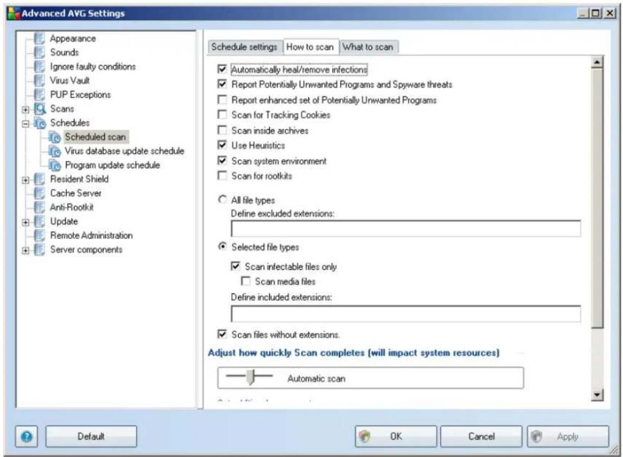Click the blue help question mark icon
The width and height of the screenshot is (623, 457).
click(x=27, y=436)
